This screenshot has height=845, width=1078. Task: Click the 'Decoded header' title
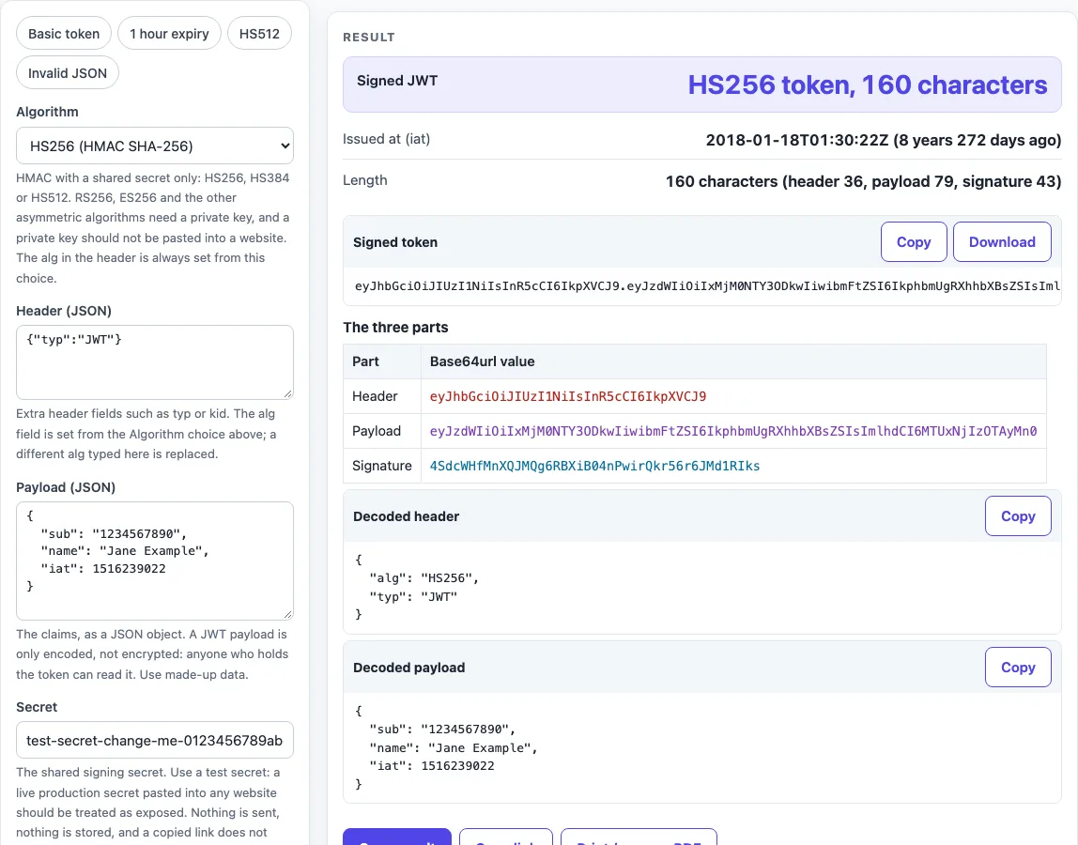point(406,516)
